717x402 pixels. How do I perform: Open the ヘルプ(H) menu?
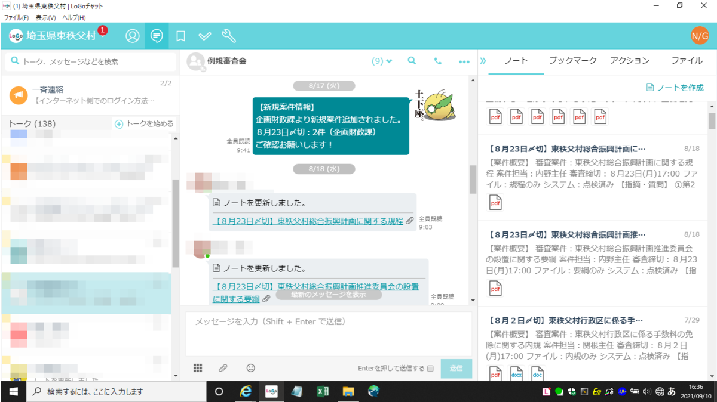tap(74, 17)
